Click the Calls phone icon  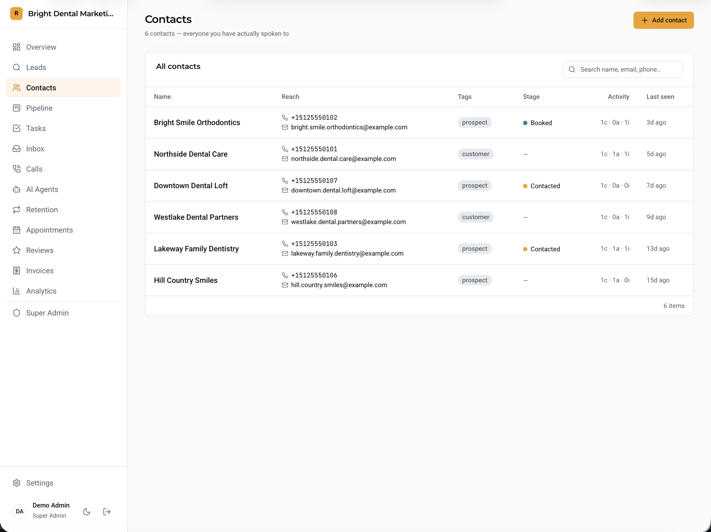16,169
